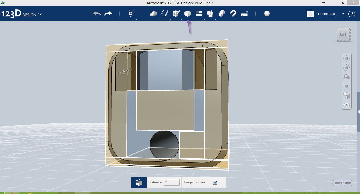Open the Transform tool
The image size is (360, 194).
pos(132,14)
